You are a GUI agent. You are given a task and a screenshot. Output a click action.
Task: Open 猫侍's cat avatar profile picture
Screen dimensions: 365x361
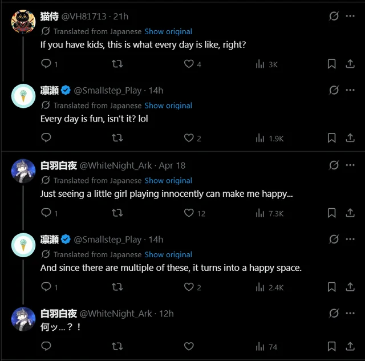coord(24,22)
